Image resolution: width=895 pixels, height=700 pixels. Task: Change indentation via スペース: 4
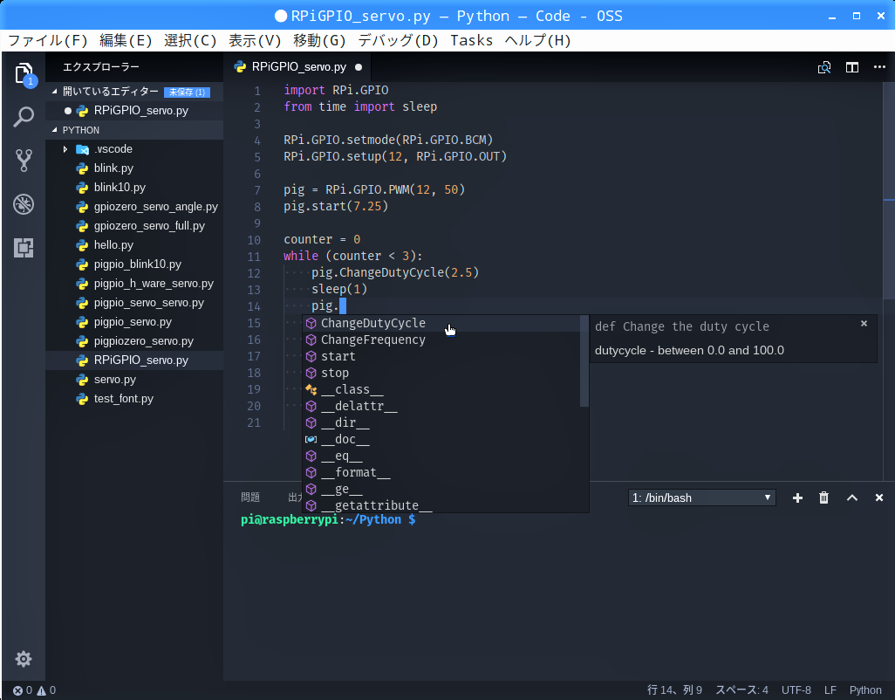[741, 690]
